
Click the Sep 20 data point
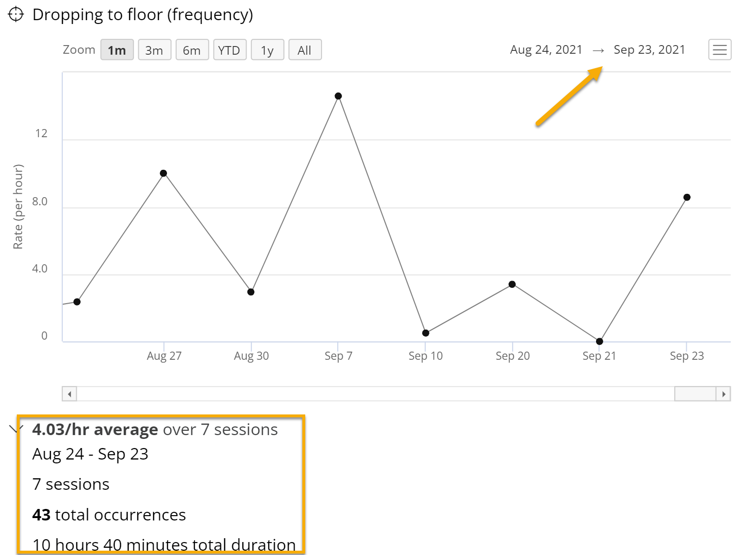pyautogui.click(x=512, y=284)
